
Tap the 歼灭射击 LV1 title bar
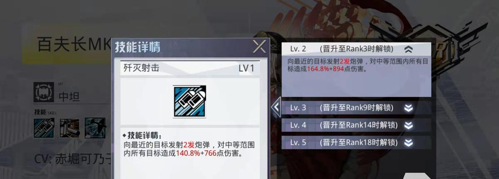[x=190, y=68]
